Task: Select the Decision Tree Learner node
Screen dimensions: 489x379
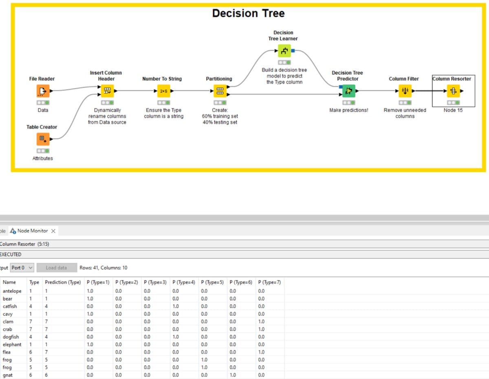Action: pos(284,51)
